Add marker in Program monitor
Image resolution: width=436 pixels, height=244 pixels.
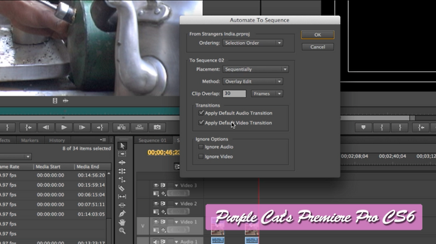coord(363,127)
